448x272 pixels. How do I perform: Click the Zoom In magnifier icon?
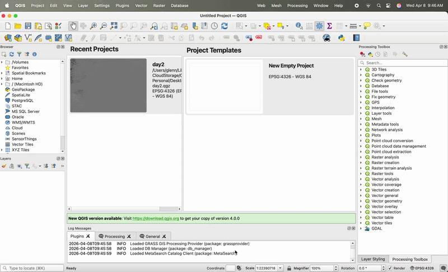(x=93, y=26)
